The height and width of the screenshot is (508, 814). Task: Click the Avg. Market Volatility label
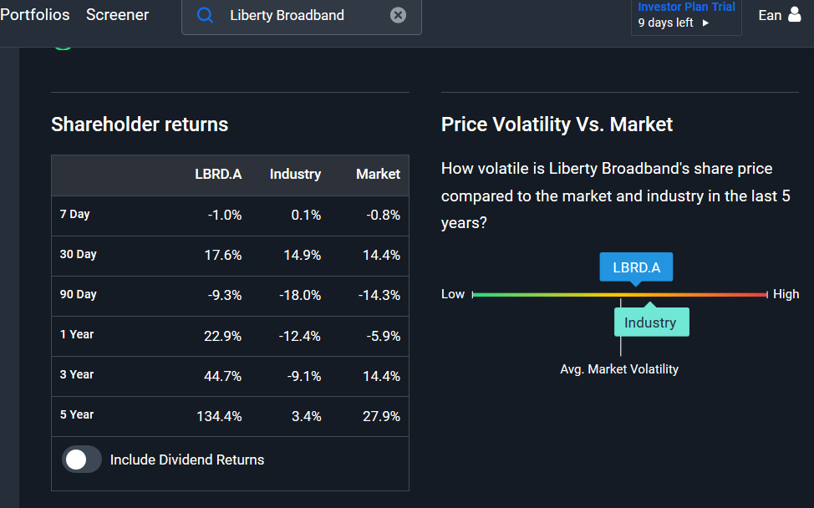tap(619, 369)
